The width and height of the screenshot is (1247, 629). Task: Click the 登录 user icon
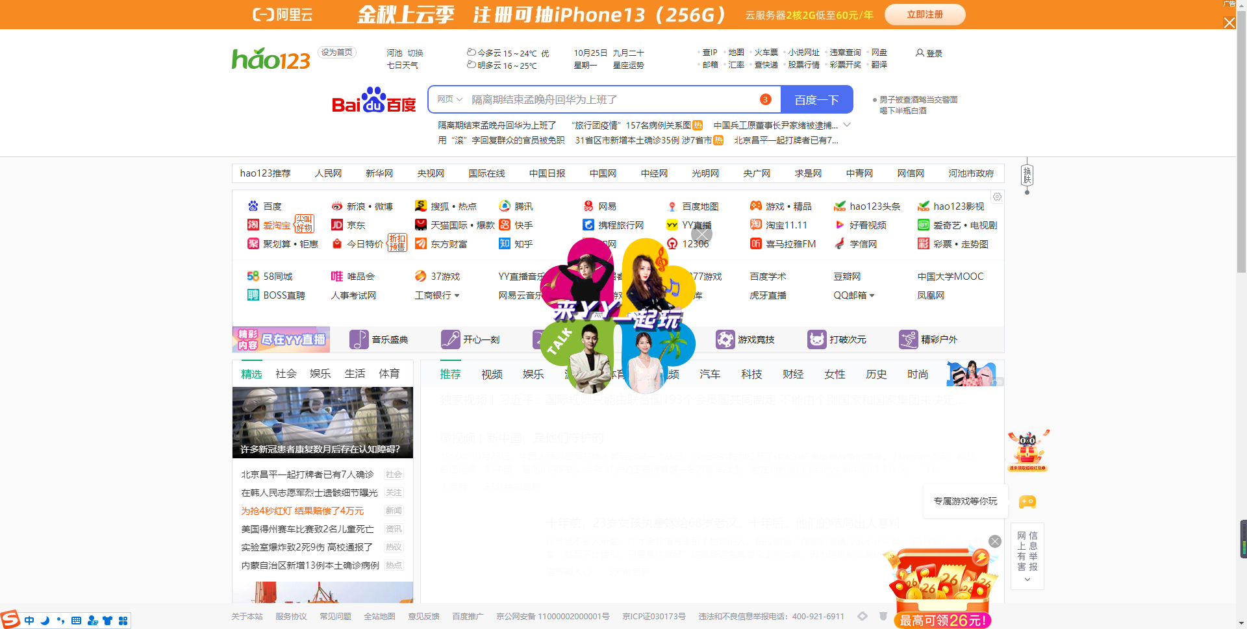[920, 53]
